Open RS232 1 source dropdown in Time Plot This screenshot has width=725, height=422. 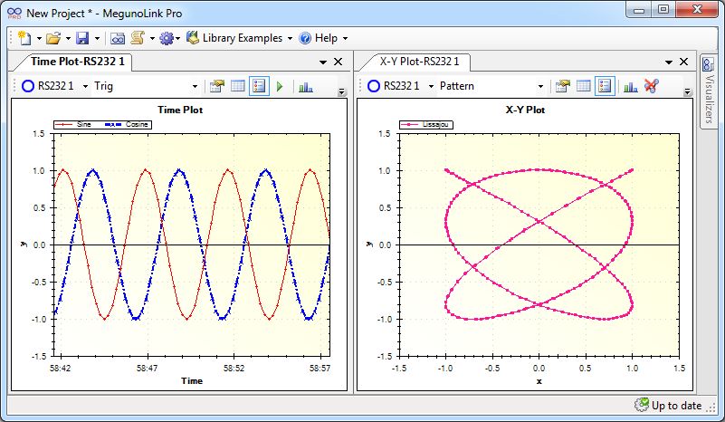[x=85, y=86]
